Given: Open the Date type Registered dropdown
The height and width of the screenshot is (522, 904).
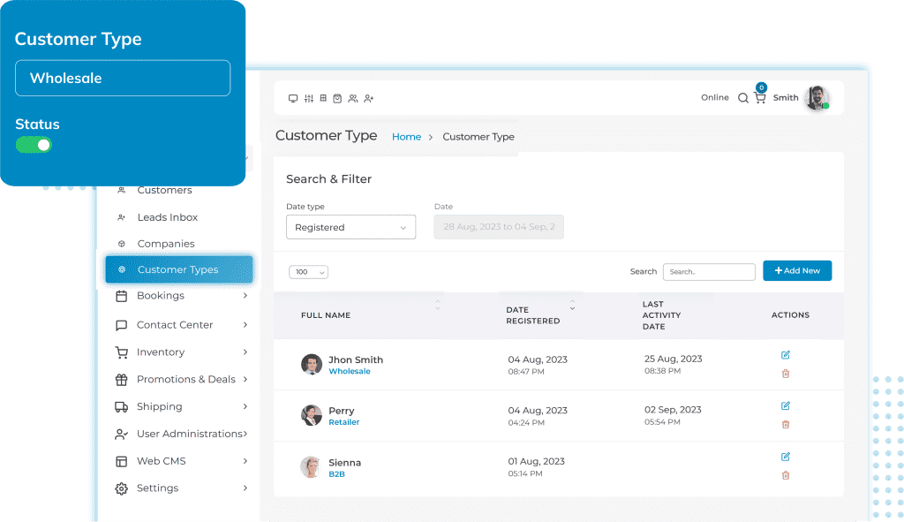Looking at the screenshot, I should [350, 227].
